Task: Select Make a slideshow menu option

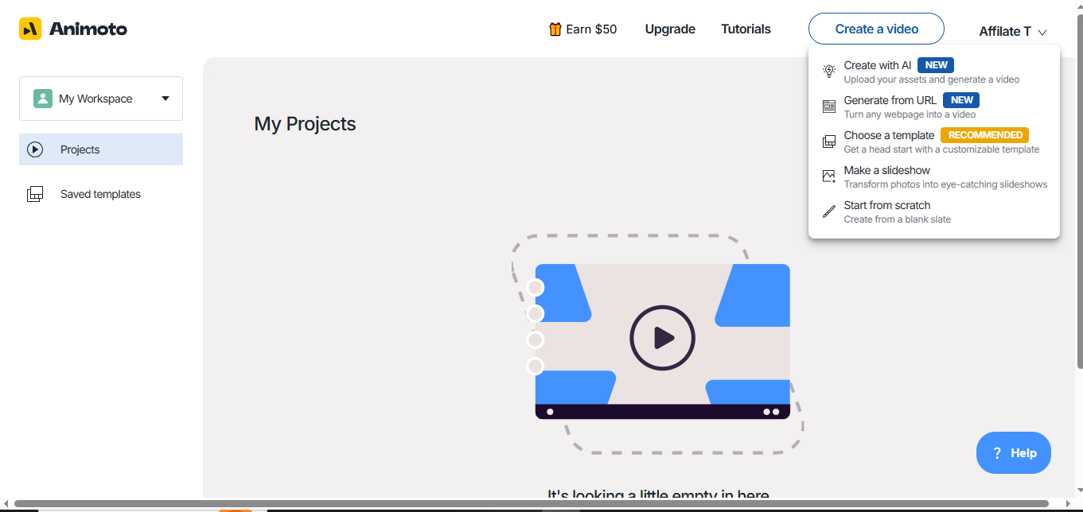Action: 934,176
